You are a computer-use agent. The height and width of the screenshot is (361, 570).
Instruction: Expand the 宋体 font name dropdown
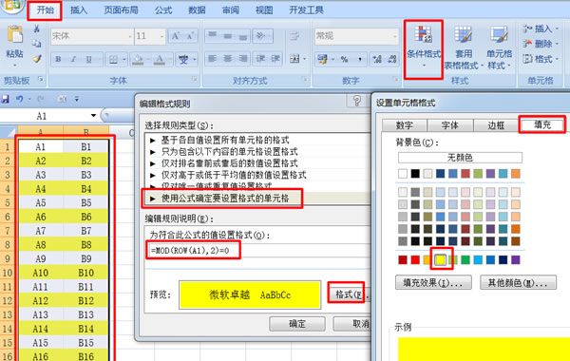(x=130, y=36)
